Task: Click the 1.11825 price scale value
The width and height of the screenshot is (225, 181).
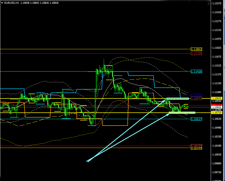Action: (x=217, y=48)
